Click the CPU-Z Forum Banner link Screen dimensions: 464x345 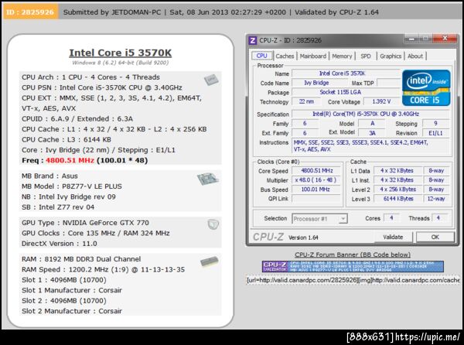point(353,254)
